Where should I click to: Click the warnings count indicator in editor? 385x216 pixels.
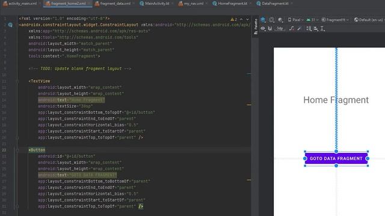coord(234,19)
